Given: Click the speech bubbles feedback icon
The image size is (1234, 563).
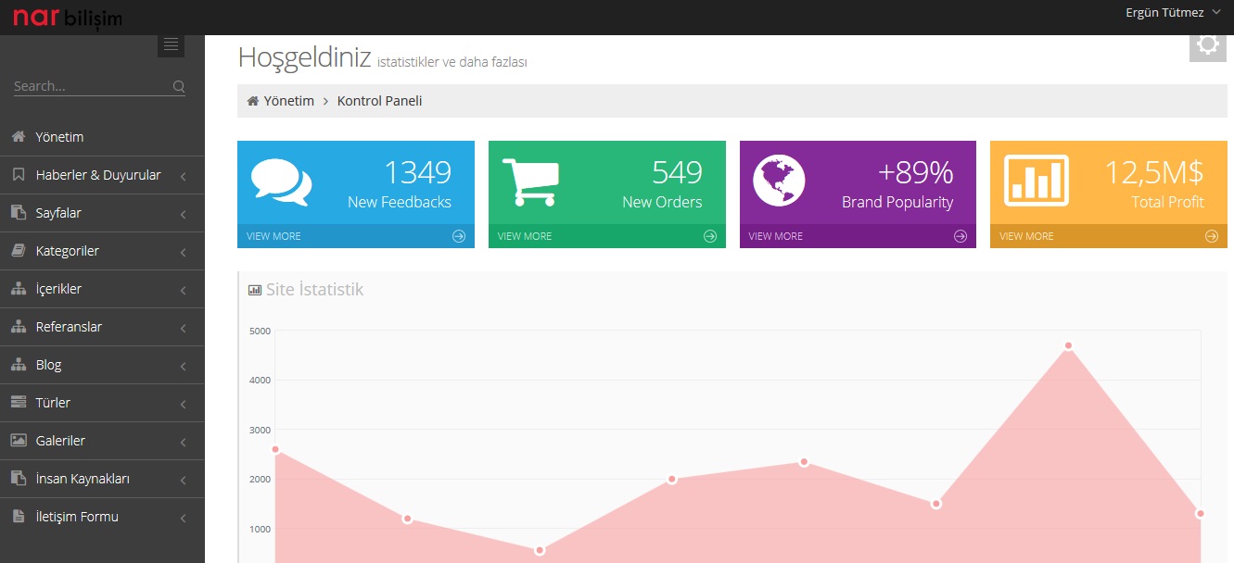Looking at the screenshot, I should (281, 182).
